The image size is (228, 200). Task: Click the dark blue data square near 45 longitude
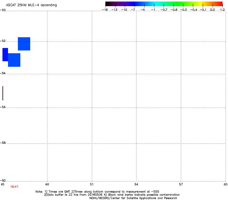(5, 54)
